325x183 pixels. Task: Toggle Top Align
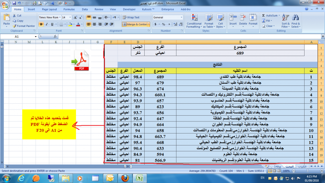[x=88, y=17]
